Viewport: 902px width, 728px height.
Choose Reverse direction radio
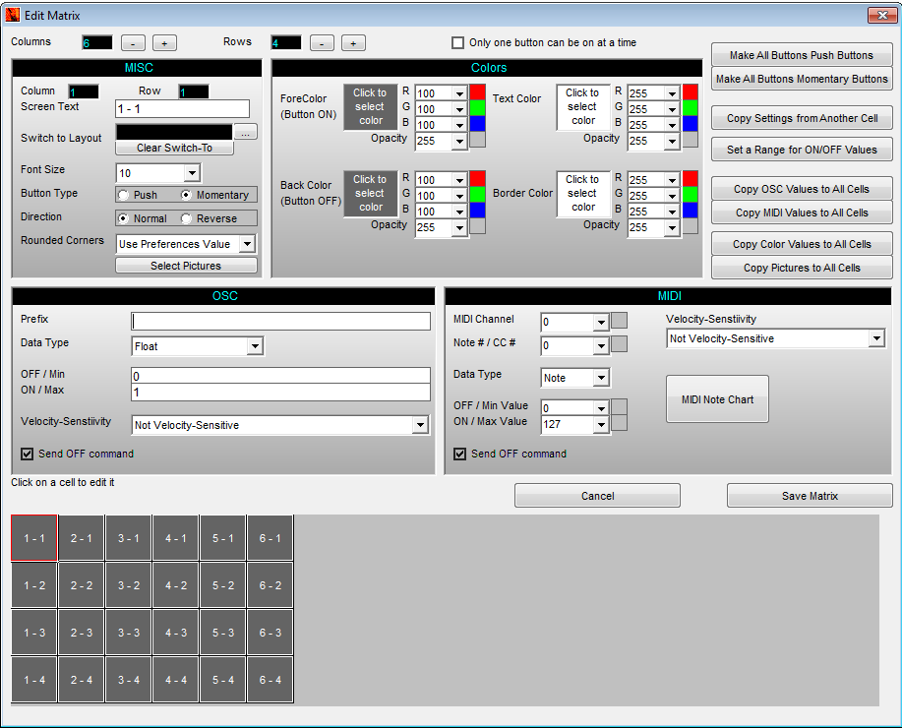186,218
